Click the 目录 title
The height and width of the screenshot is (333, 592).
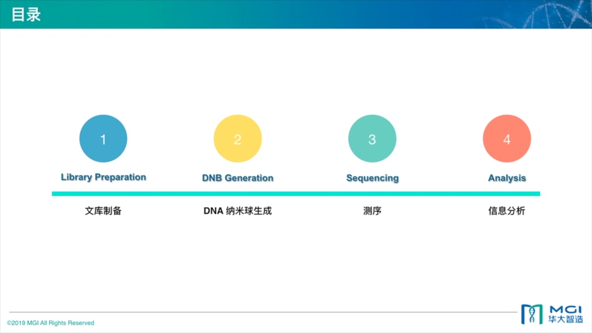point(26,14)
